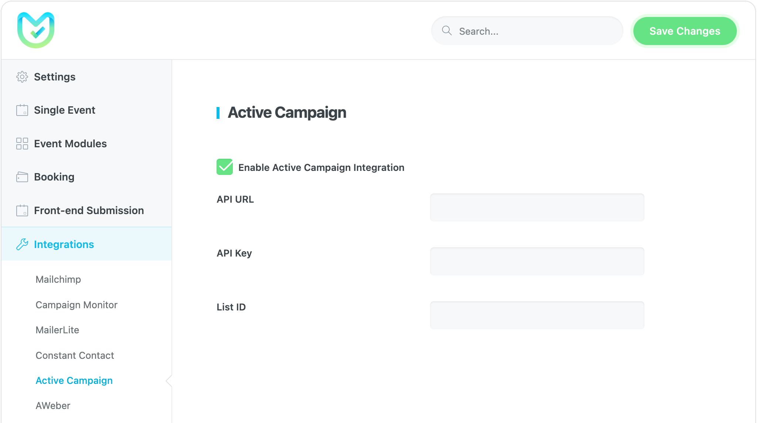Disable Active Campaign Integration checkbox

[x=224, y=167]
